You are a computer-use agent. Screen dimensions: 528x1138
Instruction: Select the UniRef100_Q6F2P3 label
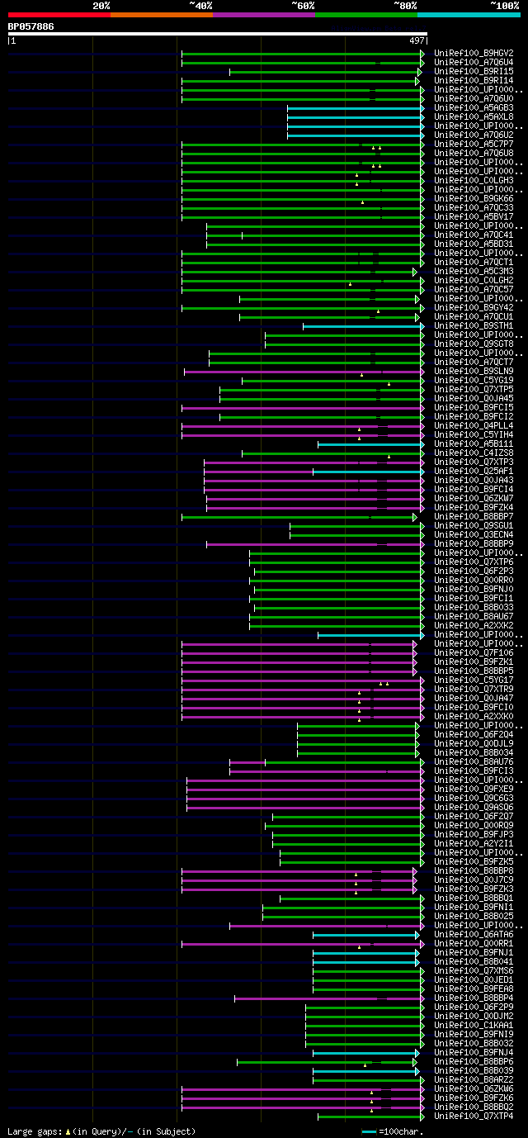pos(474,571)
